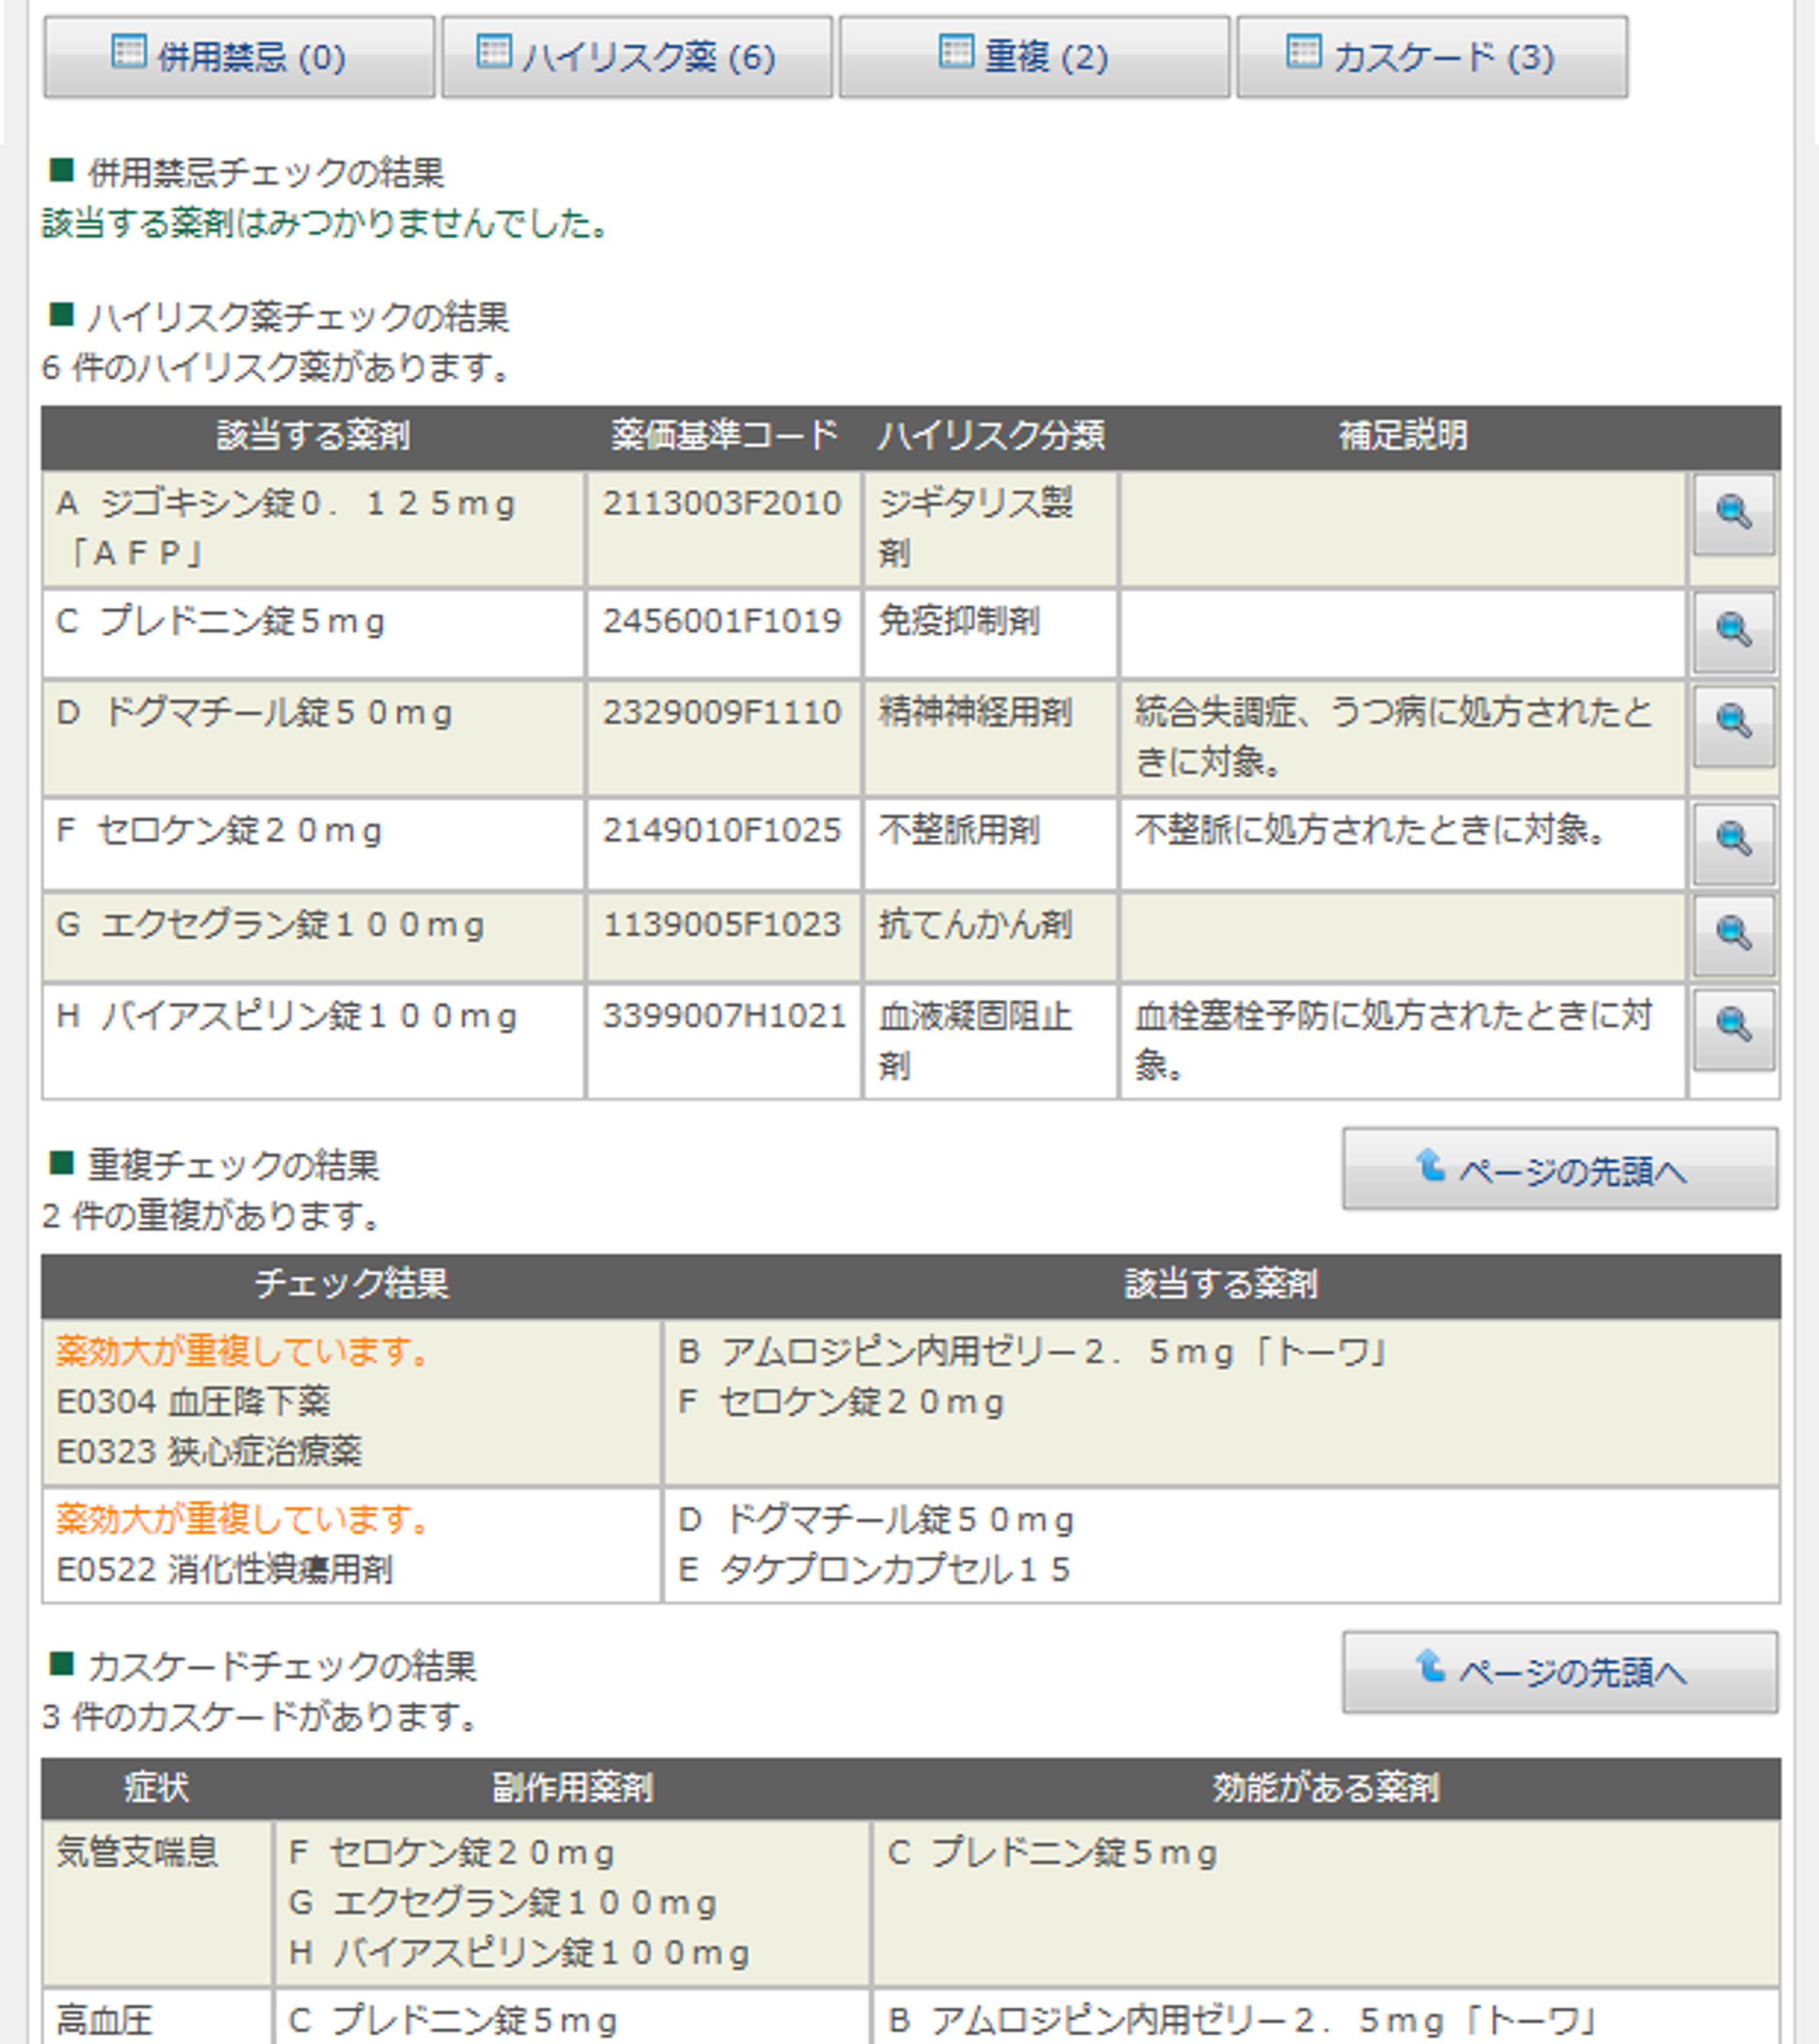This screenshot has height=2044, width=1819.
Task: Click table icon on ハイリスク薬 tab
Action: point(494,51)
